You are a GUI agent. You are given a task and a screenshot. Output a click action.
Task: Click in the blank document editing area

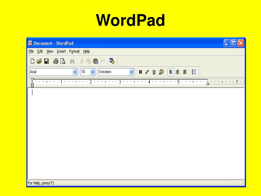[x=136, y=133]
